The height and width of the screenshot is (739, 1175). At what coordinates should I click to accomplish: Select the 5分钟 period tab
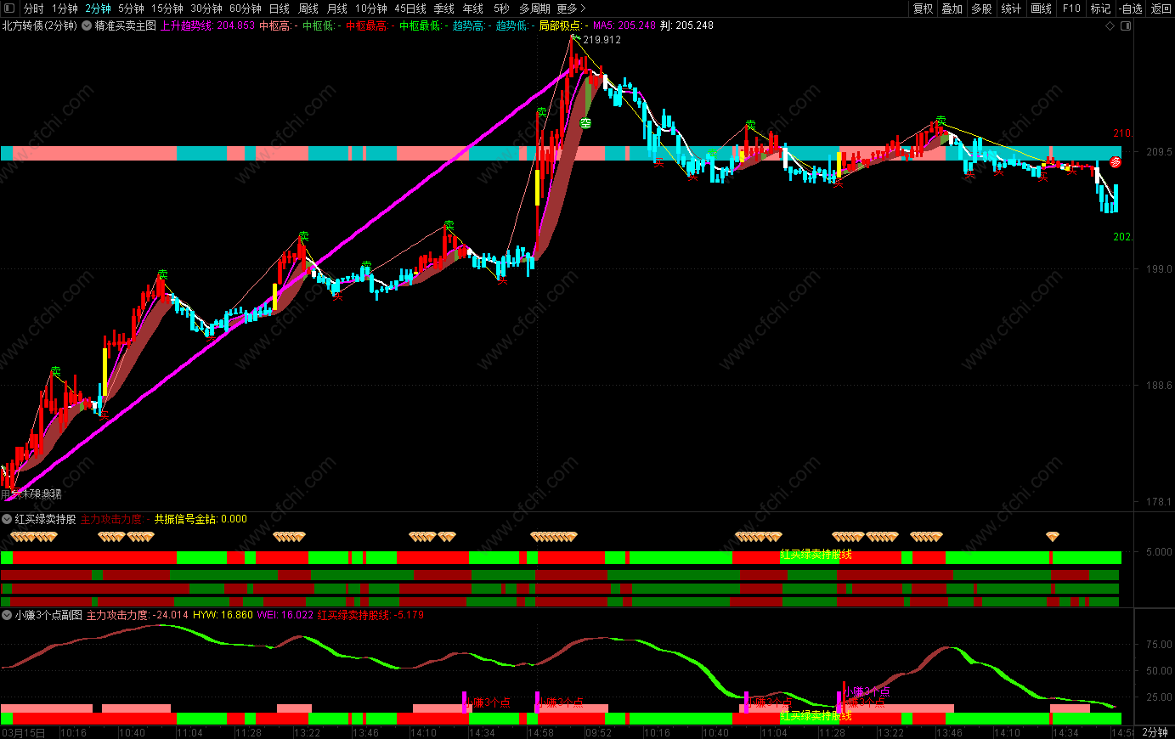click(x=131, y=8)
